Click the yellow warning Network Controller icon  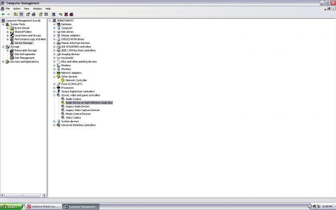[x=63, y=80]
